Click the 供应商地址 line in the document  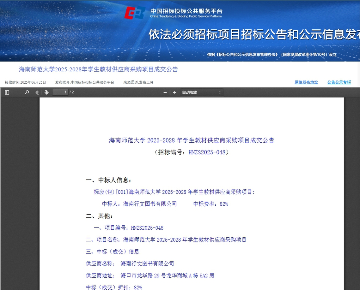pyautogui.click(x=150, y=275)
